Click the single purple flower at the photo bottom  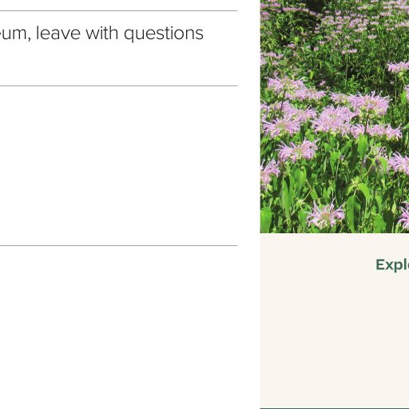point(325,215)
